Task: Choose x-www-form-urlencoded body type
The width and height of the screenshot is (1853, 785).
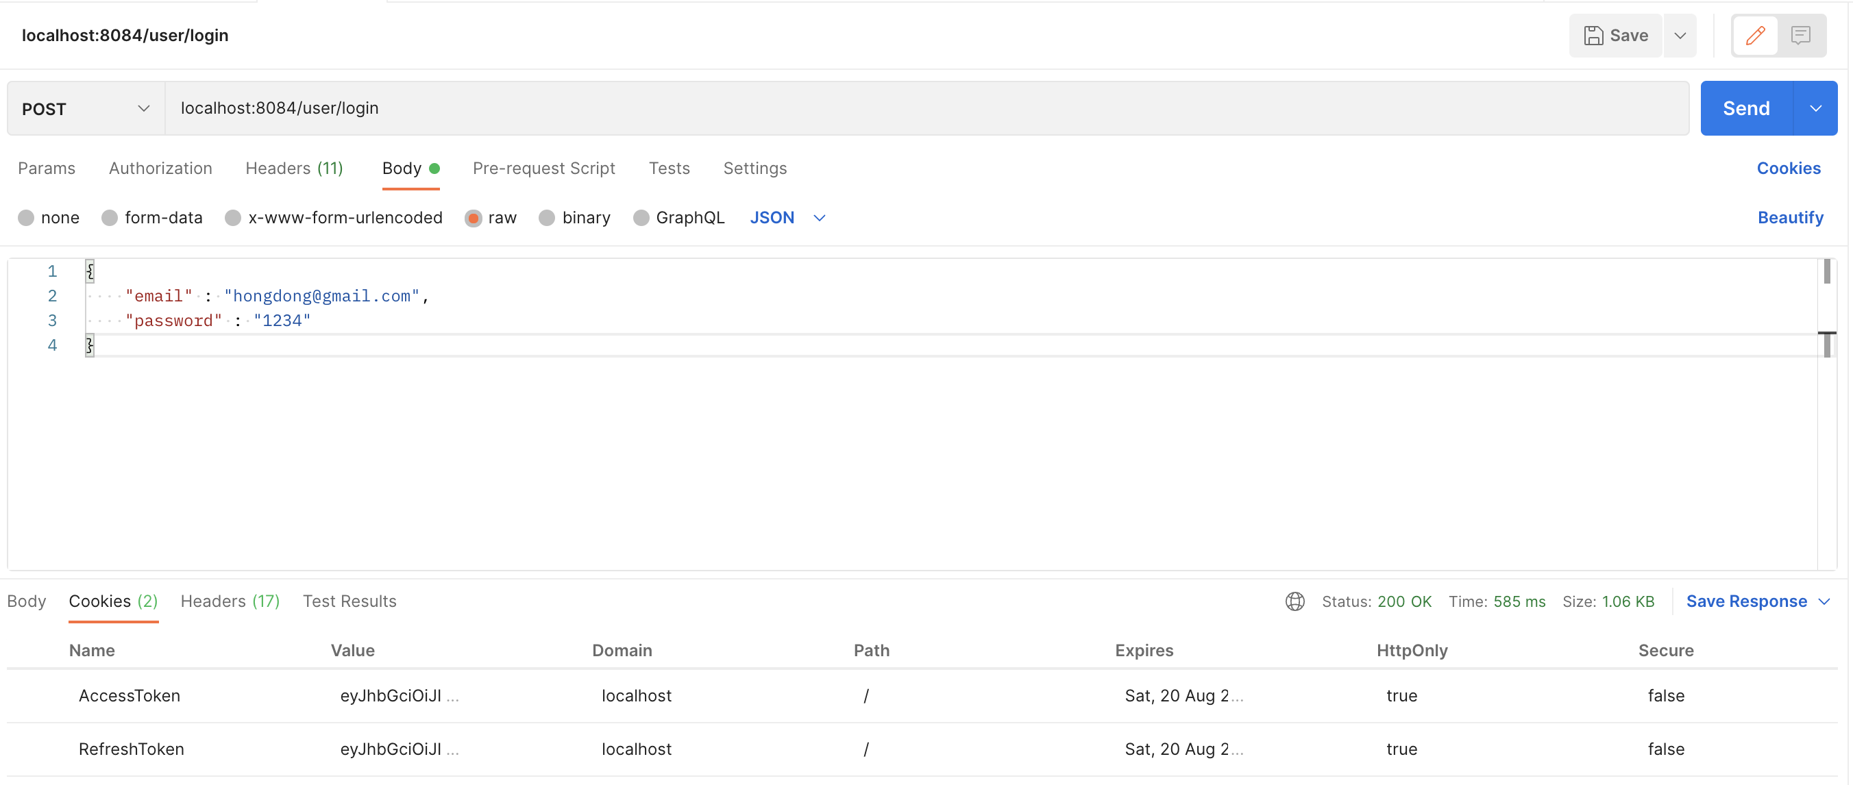Action: 233,218
